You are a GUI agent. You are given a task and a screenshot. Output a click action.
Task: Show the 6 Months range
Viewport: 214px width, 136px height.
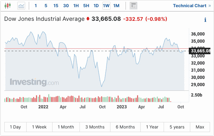[125, 127]
